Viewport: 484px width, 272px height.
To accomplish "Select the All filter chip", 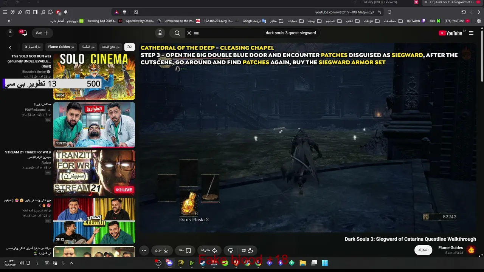I will (x=129, y=47).
